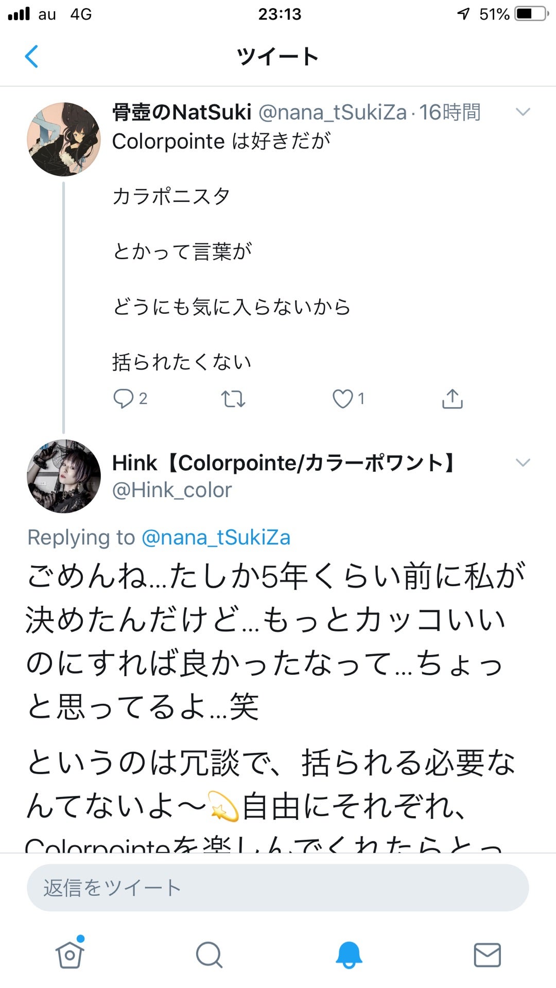The width and height of the screenshot is (556, 988).
Task: Open Hink's profile picture
Action: (64, 476)
